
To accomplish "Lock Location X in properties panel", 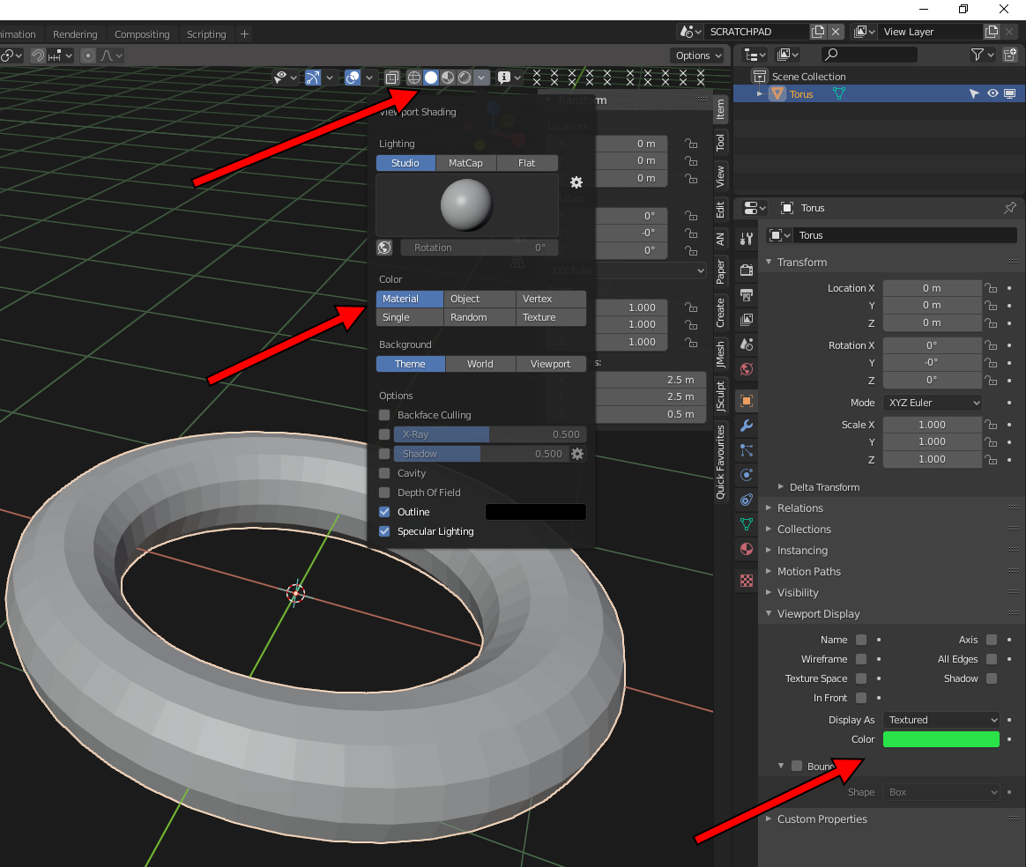I will pyautogui.click(x=992, y=288).
